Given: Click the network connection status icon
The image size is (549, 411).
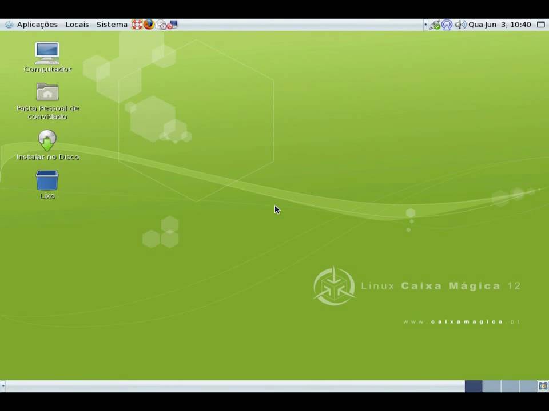Looking at the screenshot, I should pyautogui.click(x=435, y=25).
